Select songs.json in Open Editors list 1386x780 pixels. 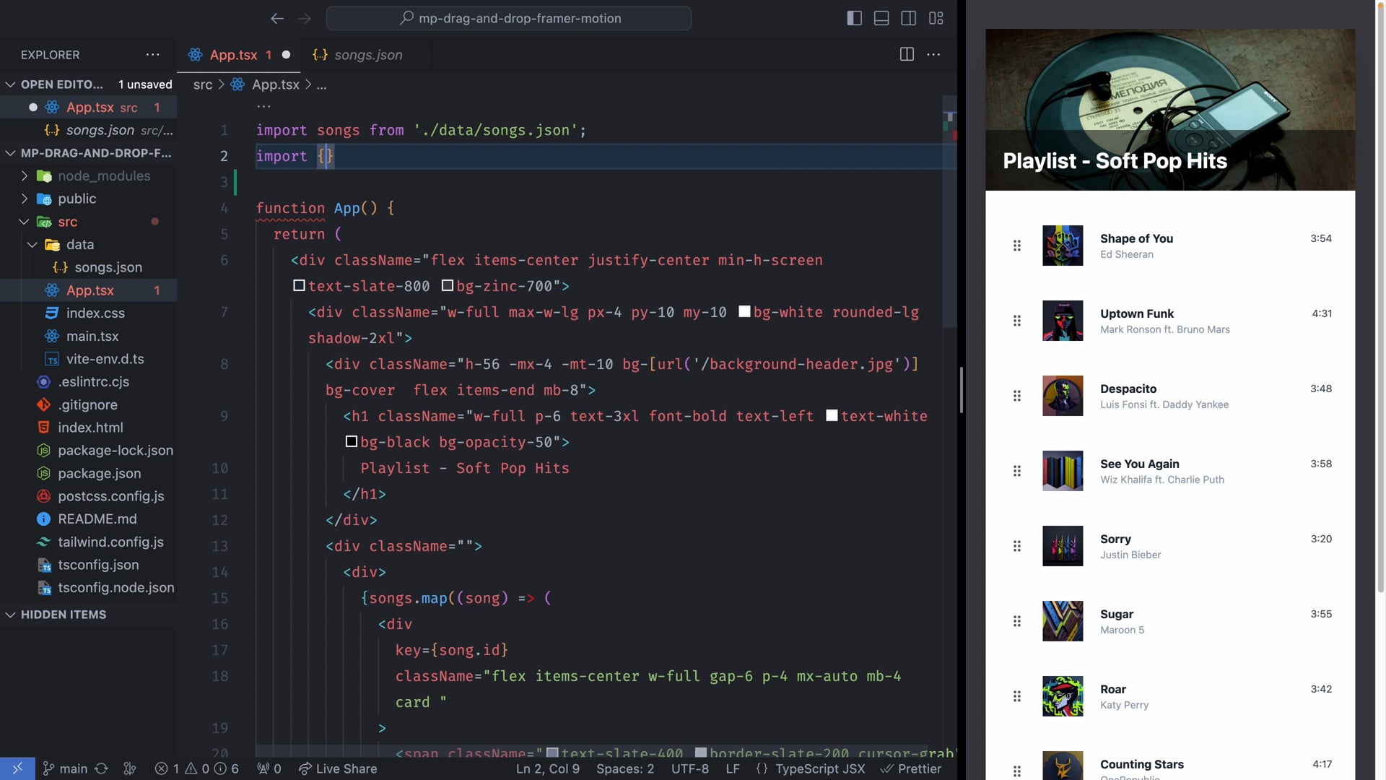[88, 131]
